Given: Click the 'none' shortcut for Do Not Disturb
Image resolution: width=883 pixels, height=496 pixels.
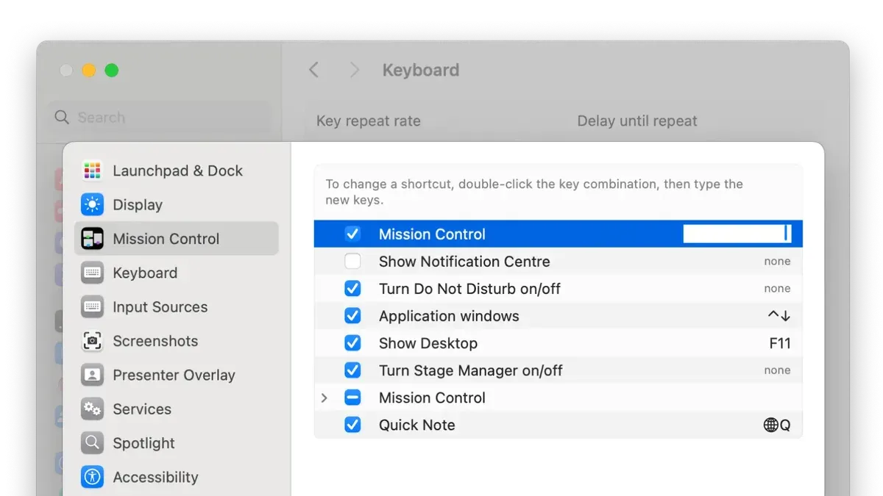Looking at the screenshot, I should pyautogui.click(x=777, y=289).
